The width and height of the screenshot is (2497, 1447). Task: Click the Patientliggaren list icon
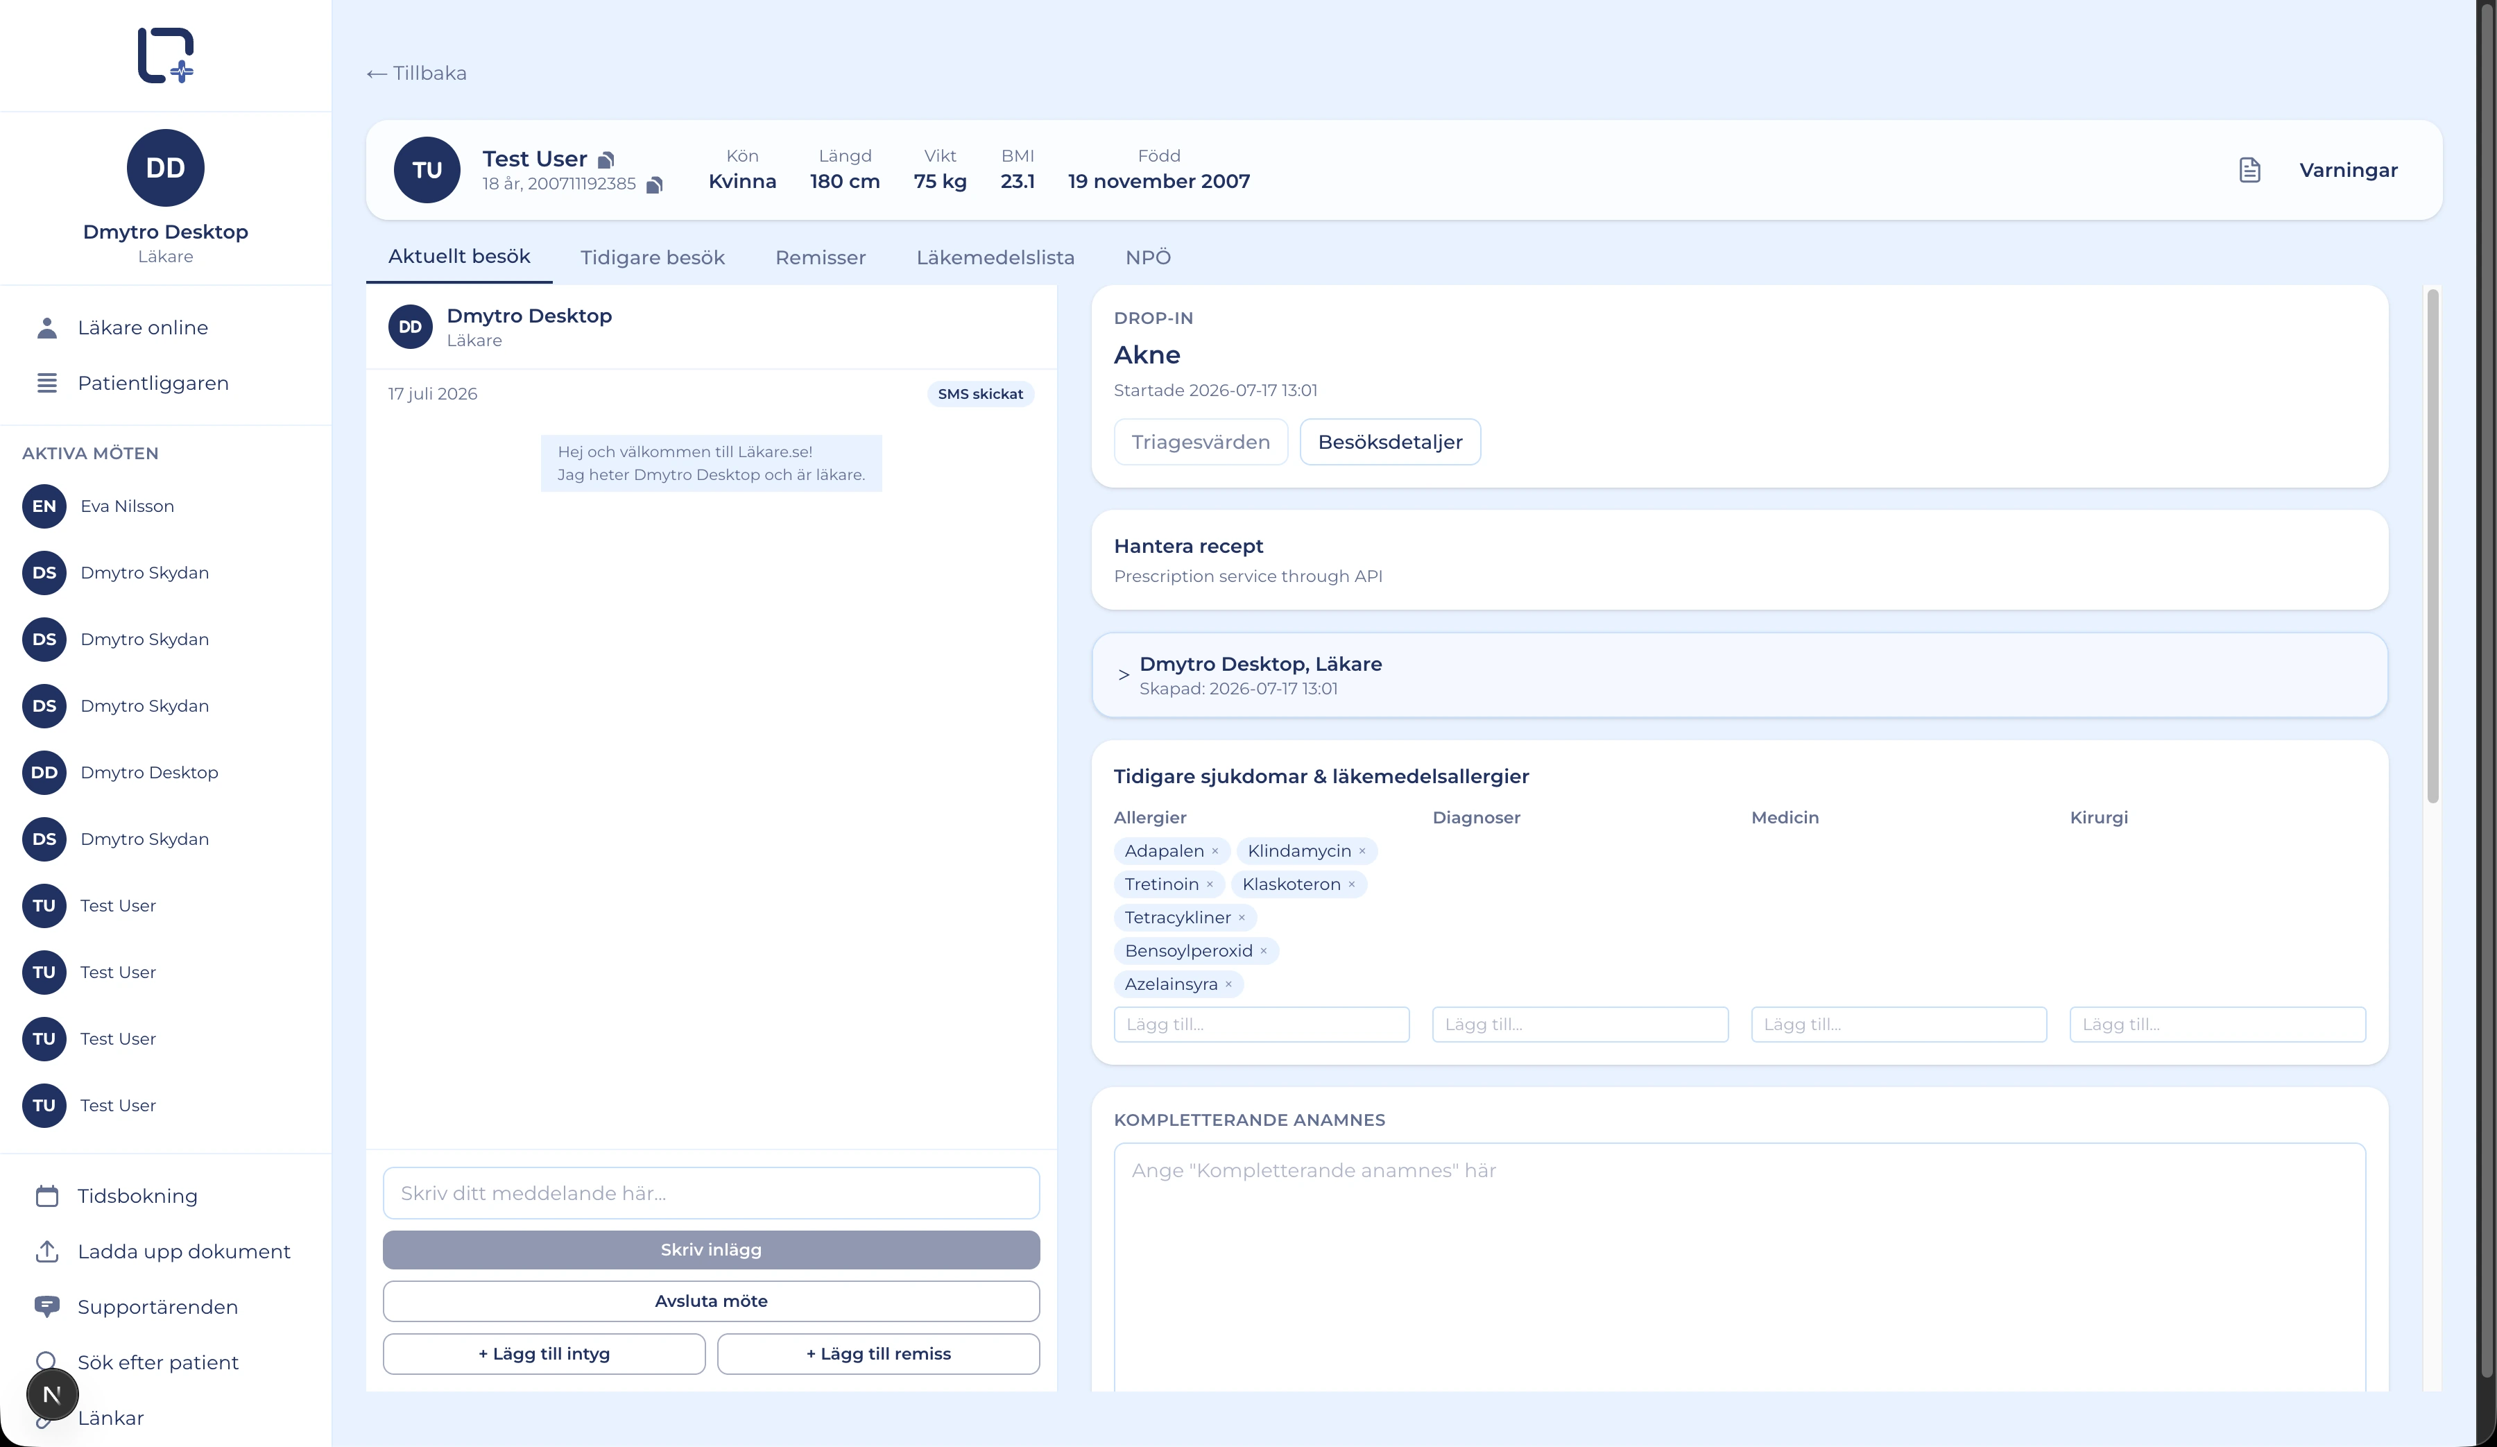coord(46,384)
